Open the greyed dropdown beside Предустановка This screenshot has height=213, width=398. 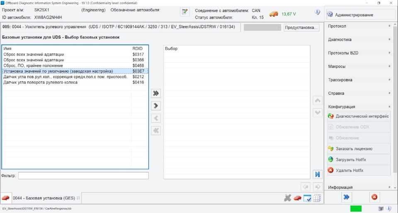click(262, 27)
